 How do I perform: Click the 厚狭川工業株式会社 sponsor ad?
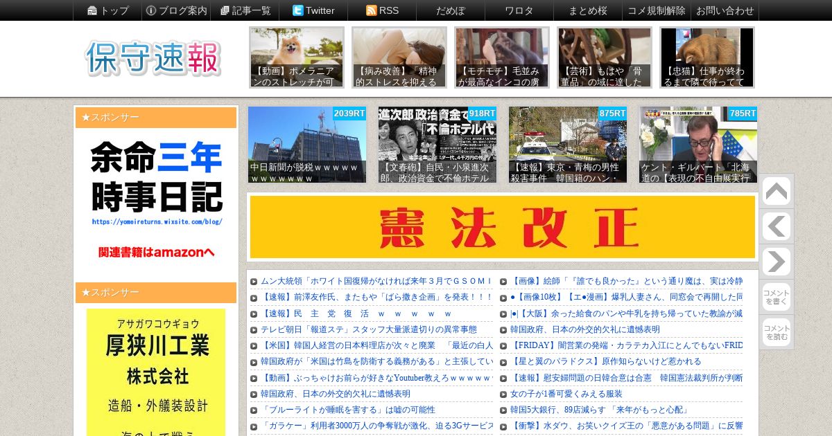[156, 372]
